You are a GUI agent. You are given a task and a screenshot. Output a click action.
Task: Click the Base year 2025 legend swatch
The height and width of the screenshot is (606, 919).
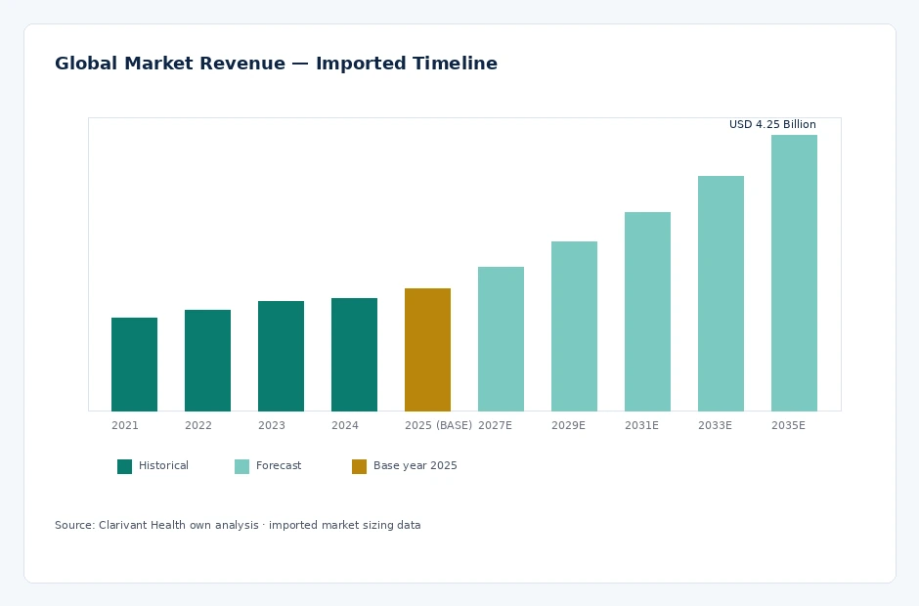coord(359,466)
